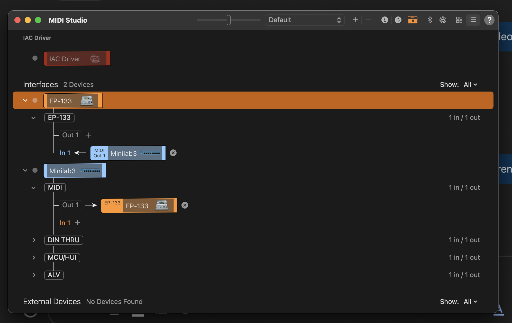
Task: Switch to list hierarchy view
Action: pos(473,20)
